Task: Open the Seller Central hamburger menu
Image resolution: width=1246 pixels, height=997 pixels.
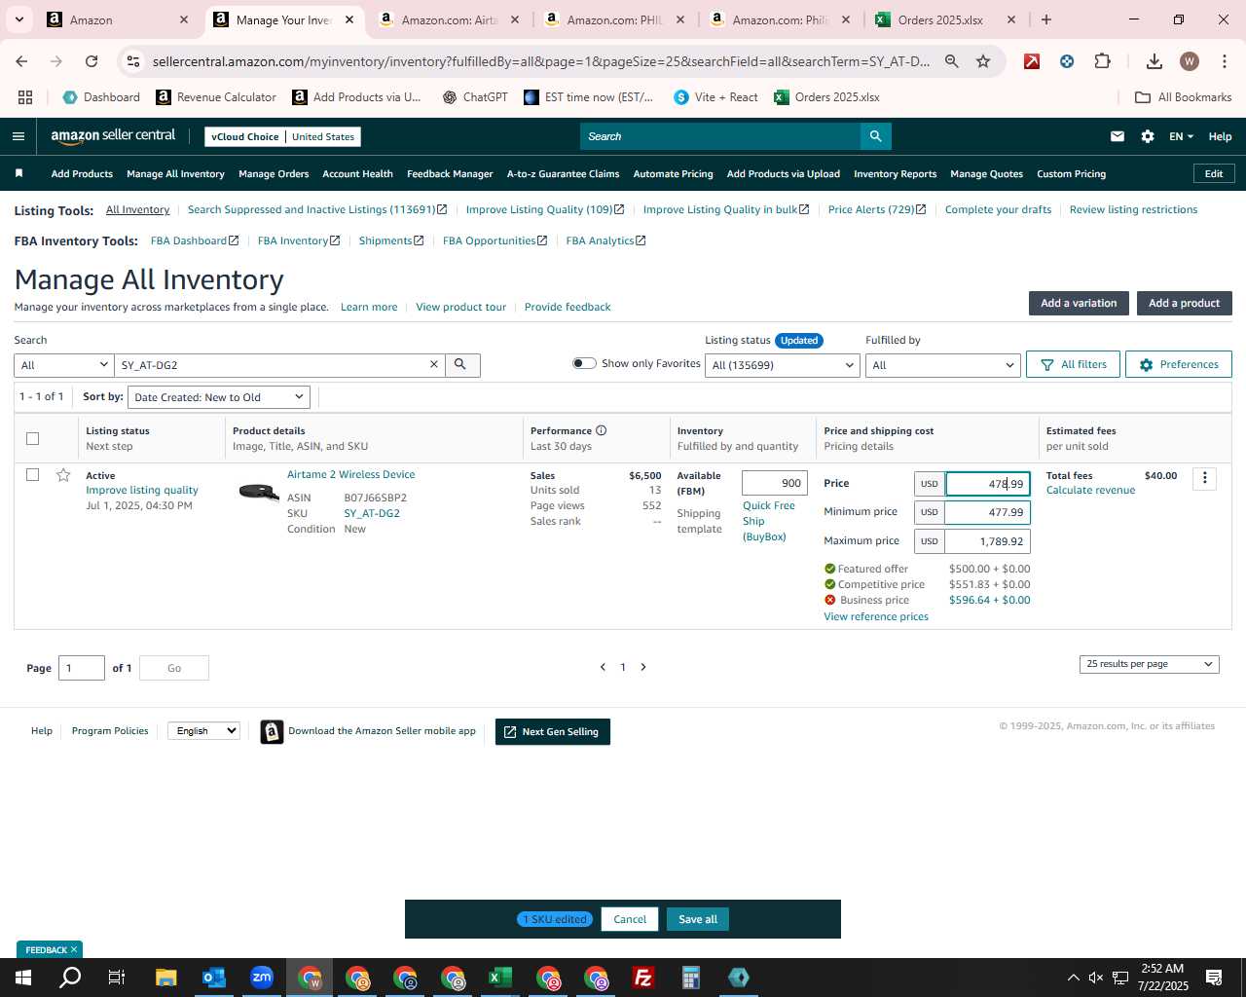Action: [x=18, y=136]
